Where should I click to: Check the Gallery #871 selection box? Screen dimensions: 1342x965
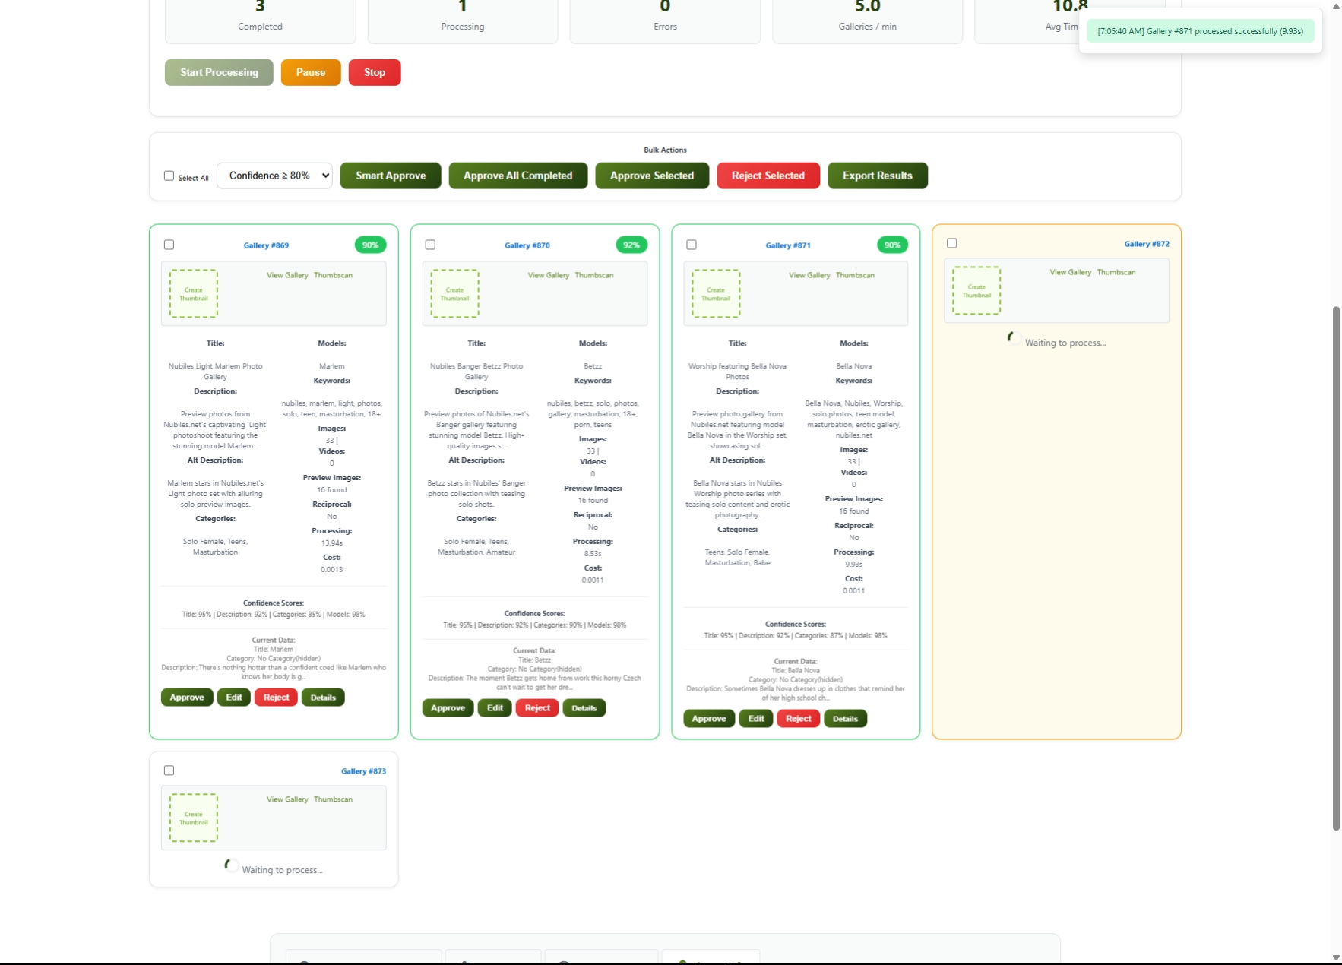pyautogui.click(x=692, y=245)
